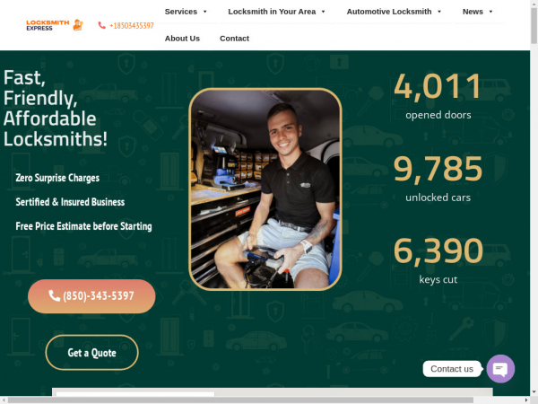
Task: Open the purple chat bubble widget
Action: click(500, 368)
